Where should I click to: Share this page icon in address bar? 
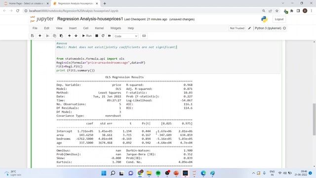(270, 11)
